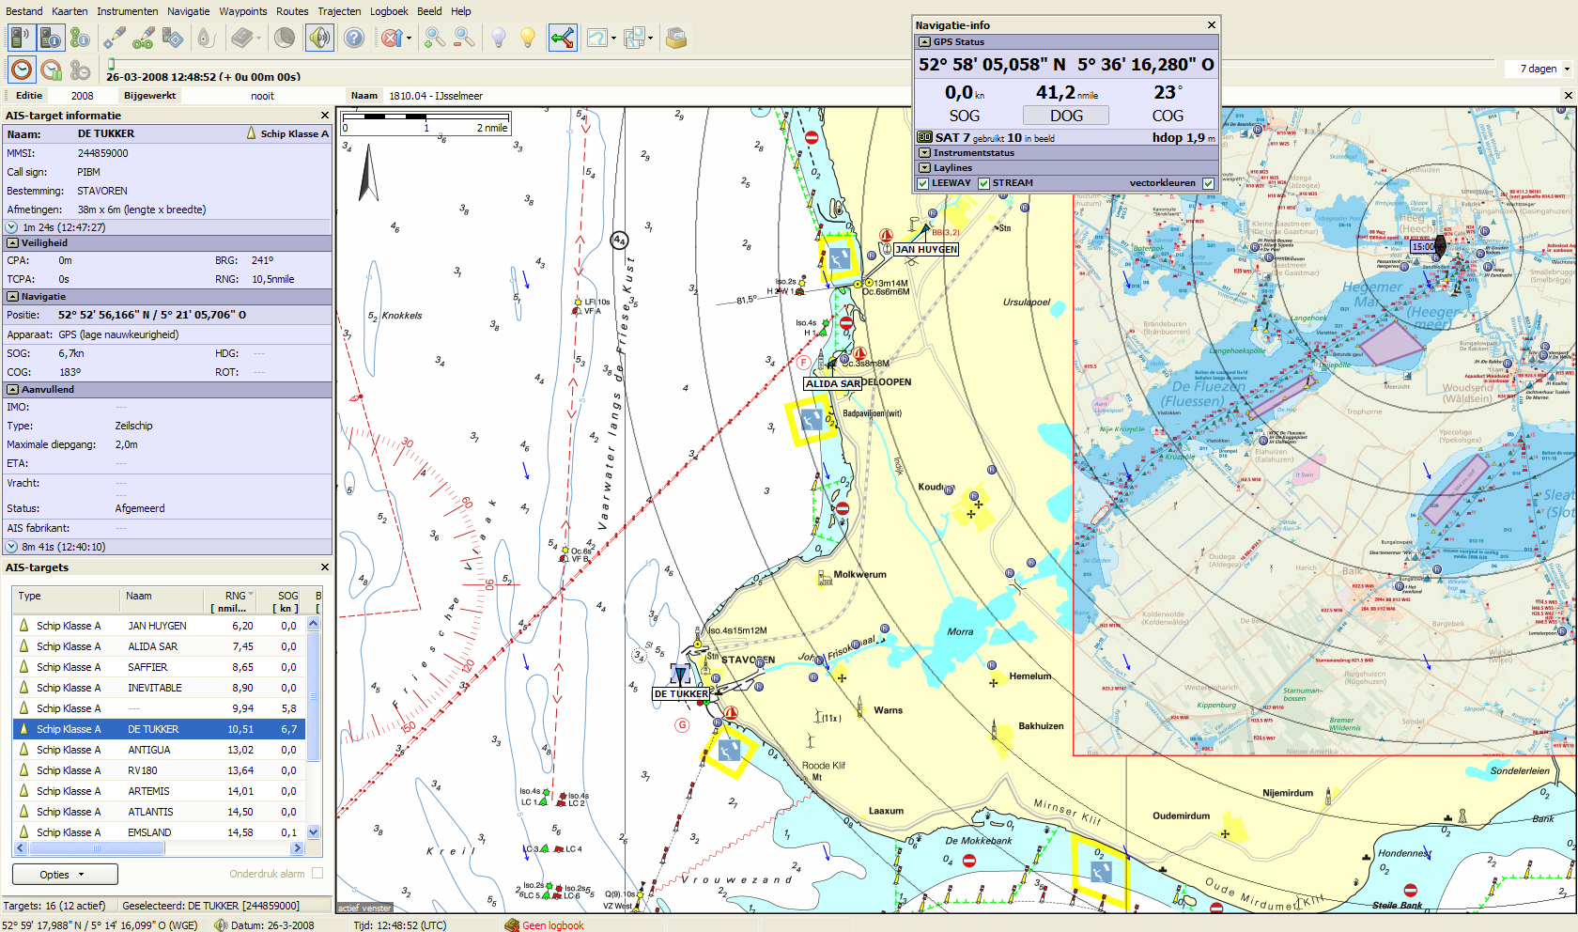Brighten display with yellow bulb icon
Viewport: 1578px width, 932px height.
[528, 38]
